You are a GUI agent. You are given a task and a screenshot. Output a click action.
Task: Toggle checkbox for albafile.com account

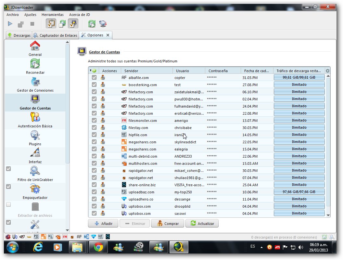94,77
